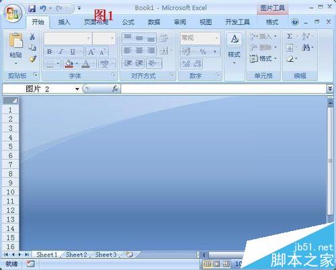
Task: Click Fill down icon in editing group
Action: [290, 48]
